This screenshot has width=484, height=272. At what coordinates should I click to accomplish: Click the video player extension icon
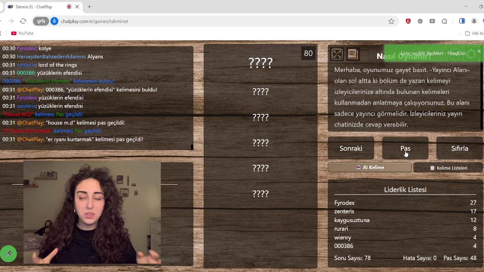(432, 21)
